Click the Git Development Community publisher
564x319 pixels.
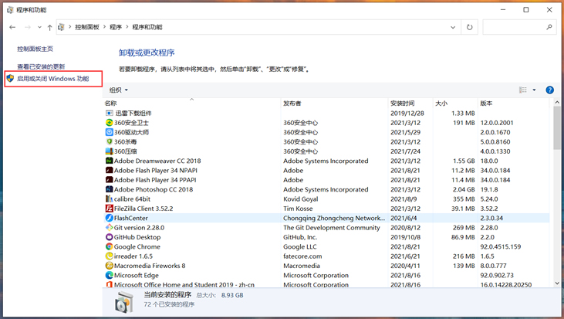click(332, 228)
